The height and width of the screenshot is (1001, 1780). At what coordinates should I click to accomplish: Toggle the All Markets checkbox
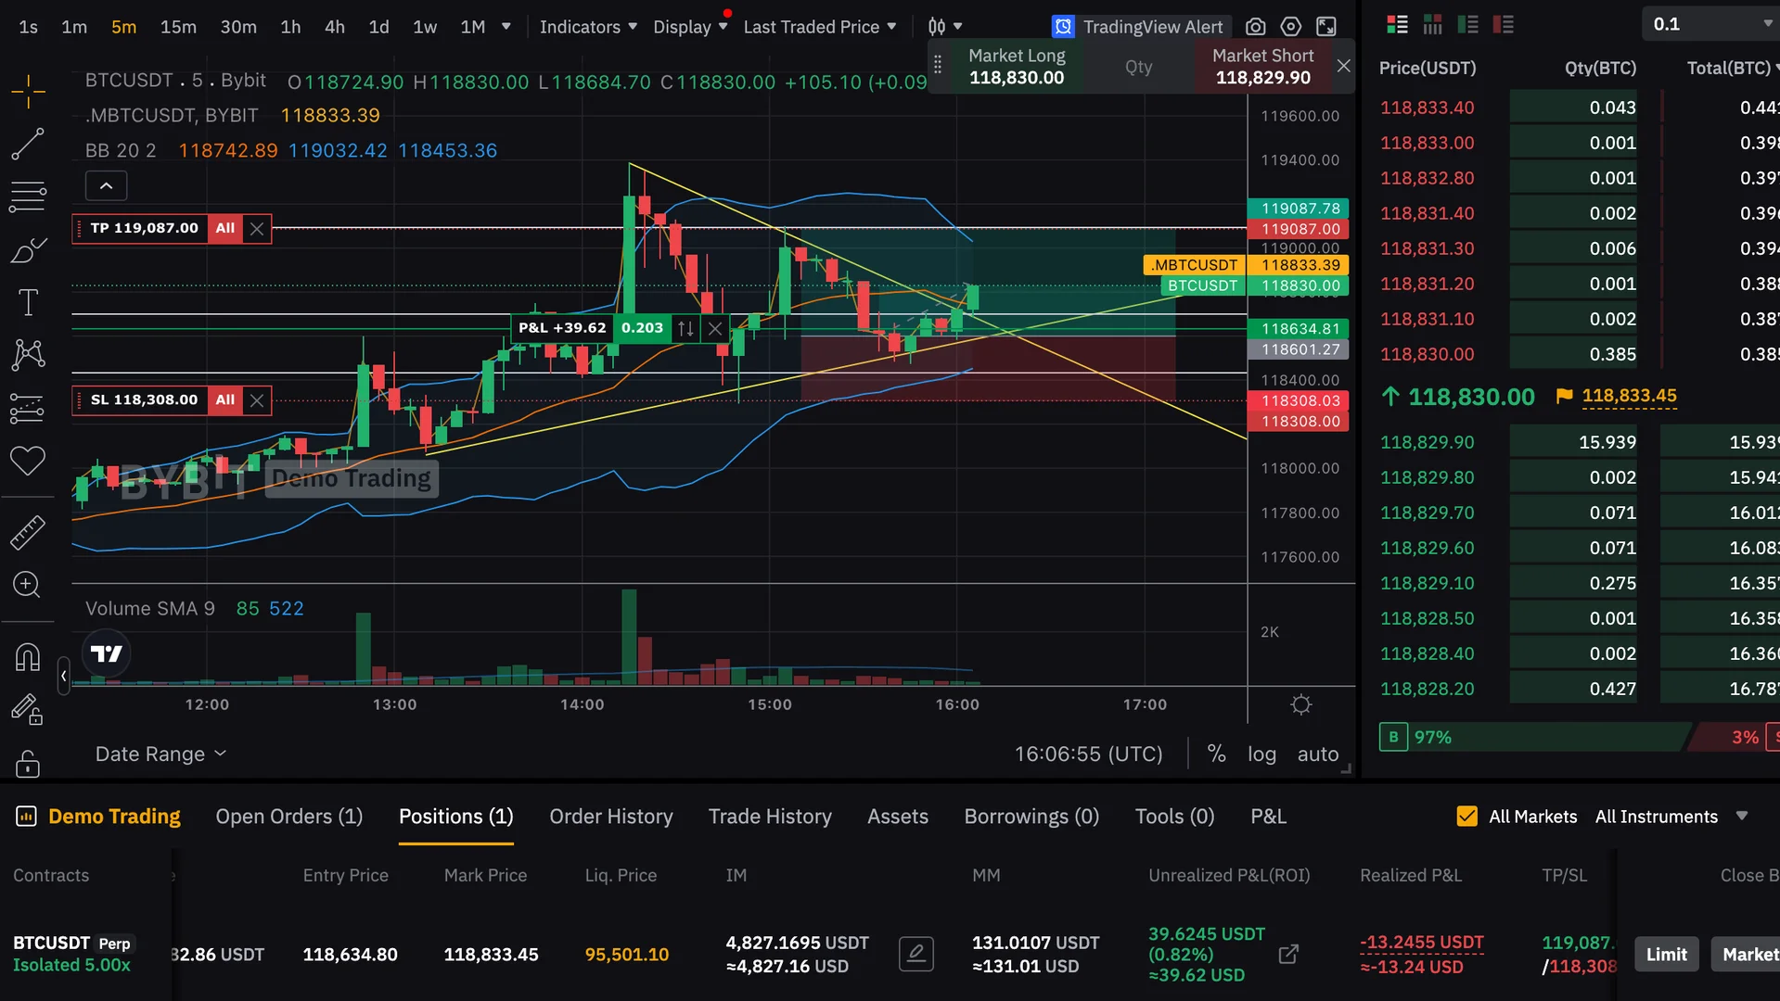click(1466, 817)
